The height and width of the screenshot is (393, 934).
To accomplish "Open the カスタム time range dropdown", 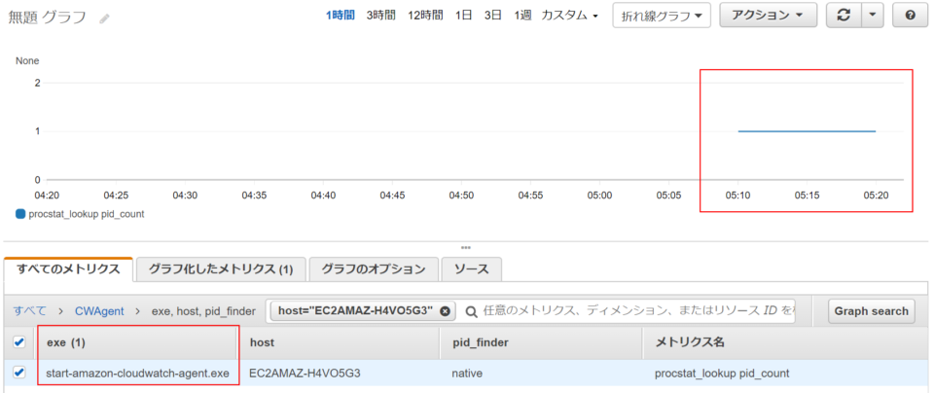I will [x=569, y=17].
